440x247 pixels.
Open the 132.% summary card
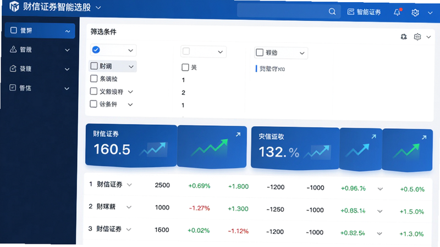click(x=295, y=148)
